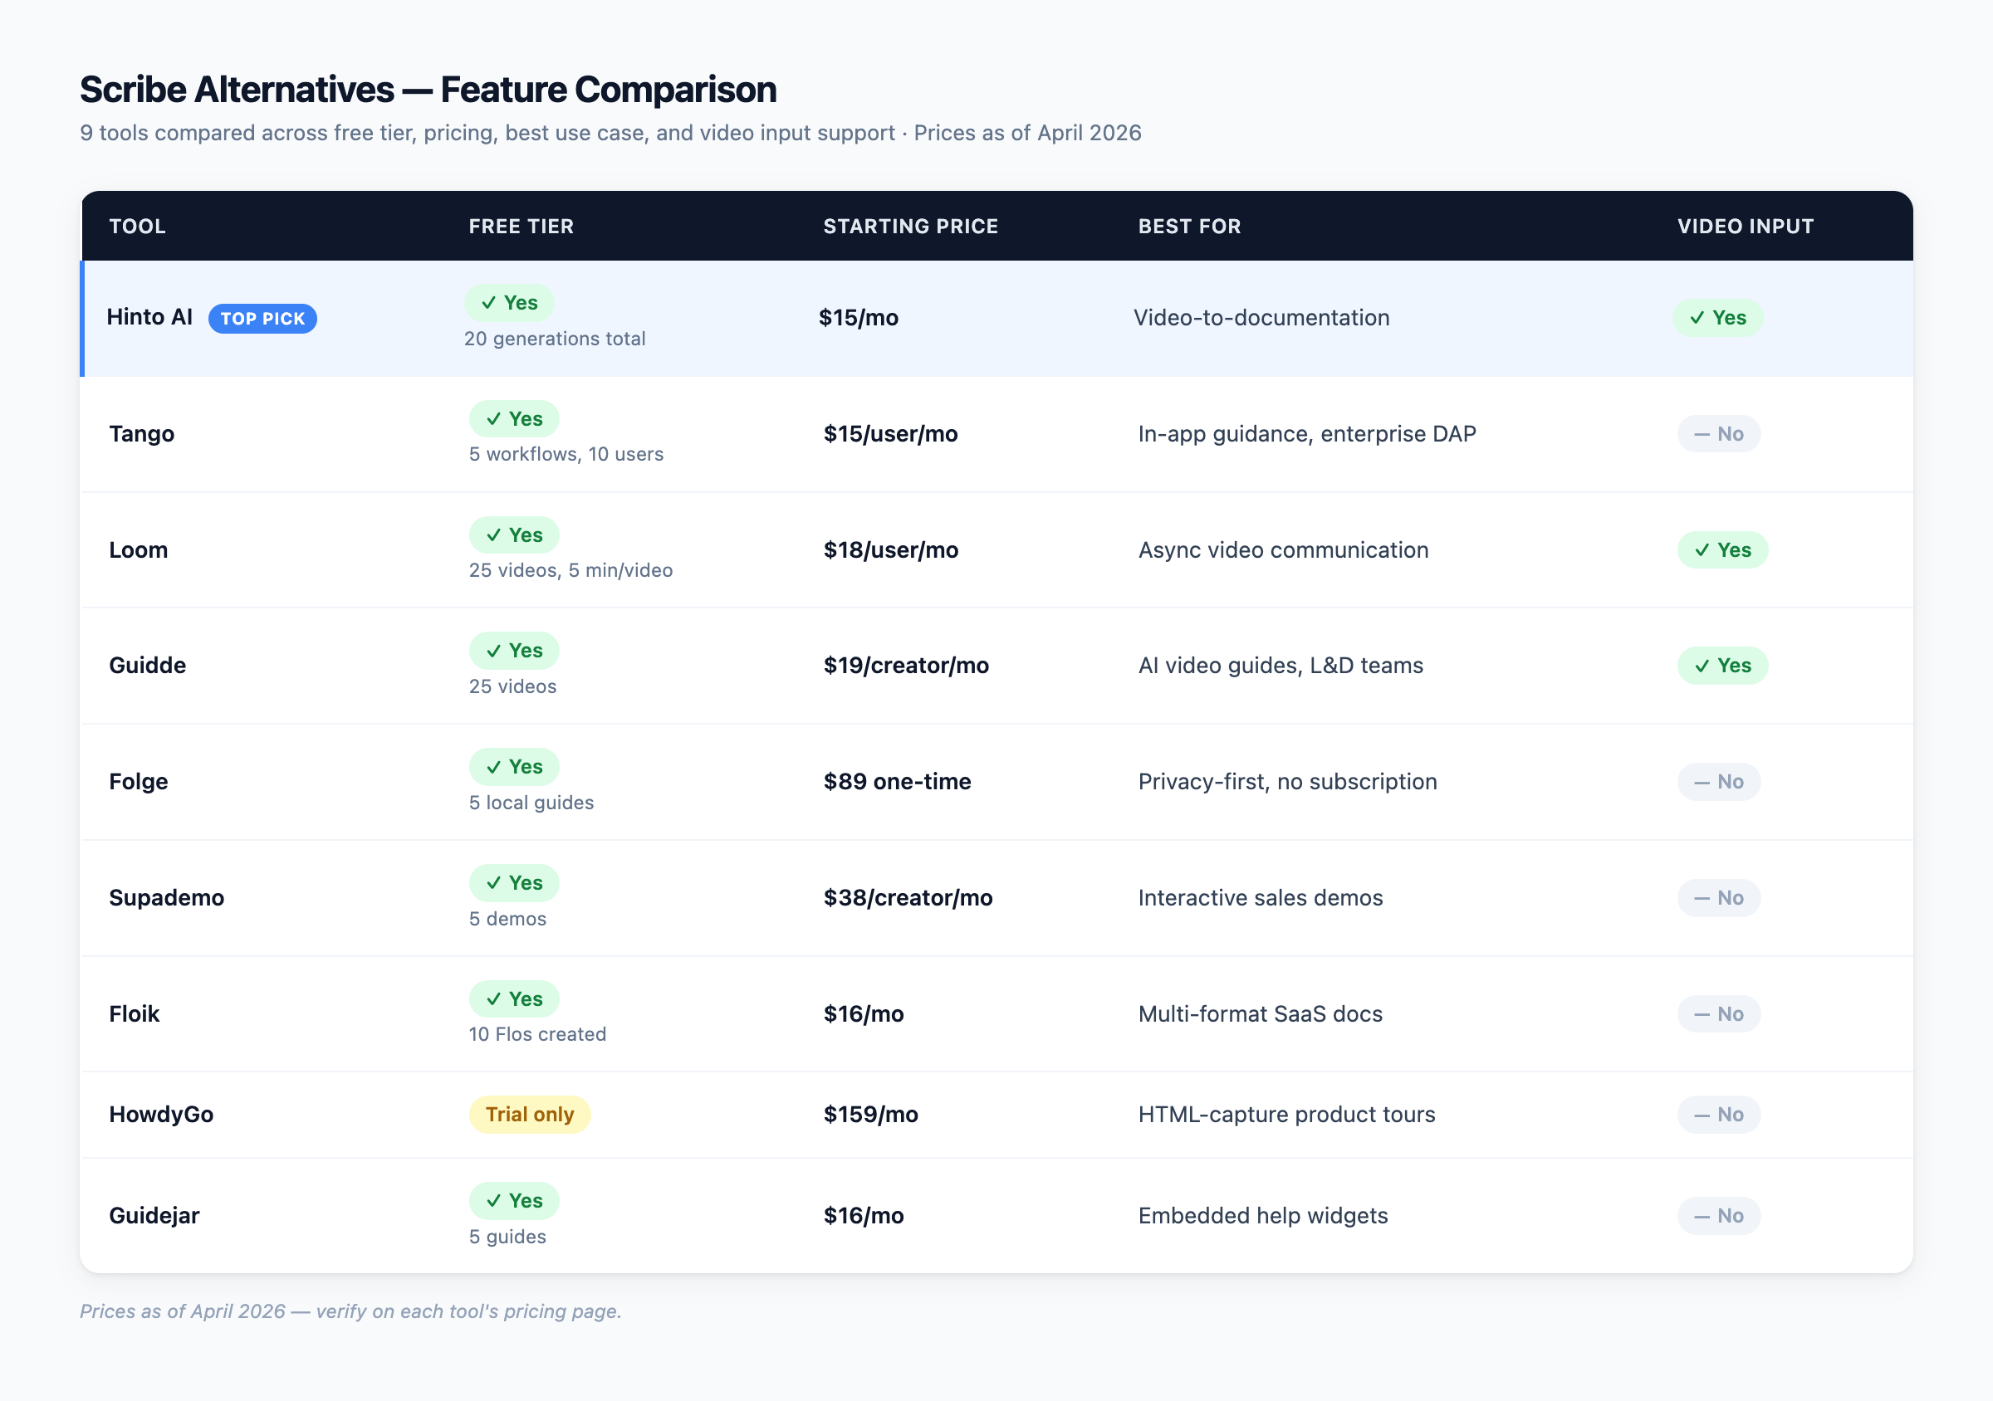The height and width of the screenshot is (1401, 1993).
Task: Click the TOP PICK badge next to Hinto AI
Action: pos(262,319)
